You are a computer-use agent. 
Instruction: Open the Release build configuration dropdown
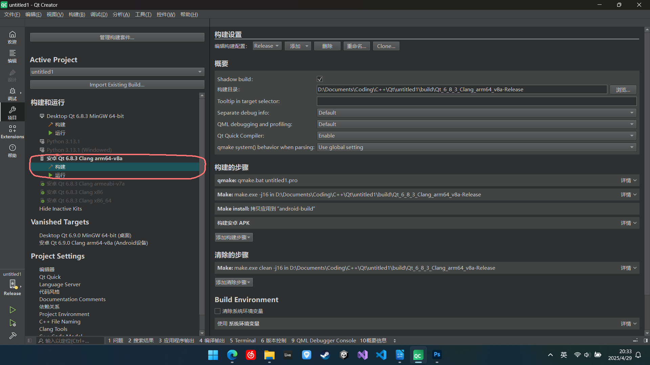[x=267, y=46]
